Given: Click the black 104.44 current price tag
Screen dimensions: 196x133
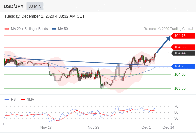Looking at the screenshot, I should click(183, 53).
